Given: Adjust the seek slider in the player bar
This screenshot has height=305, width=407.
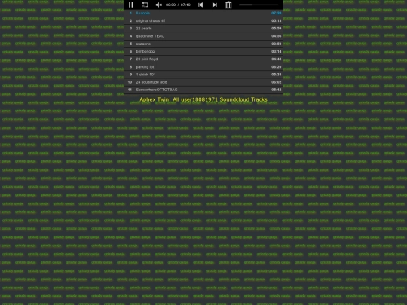Looking at the screenshot, I should (259, 5).
